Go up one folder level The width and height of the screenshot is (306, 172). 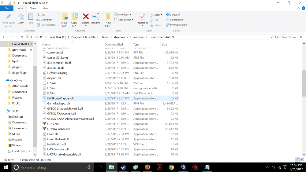(22, 37)
